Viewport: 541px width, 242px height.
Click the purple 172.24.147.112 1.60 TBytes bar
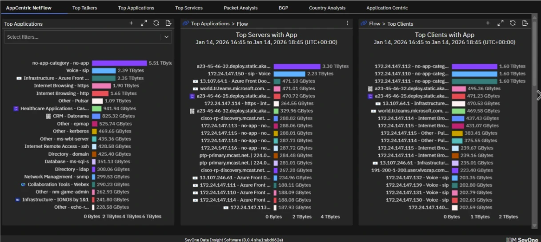tap(474, 66)
